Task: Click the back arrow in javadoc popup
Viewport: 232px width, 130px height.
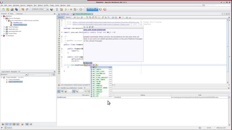Action: [84, 27]
